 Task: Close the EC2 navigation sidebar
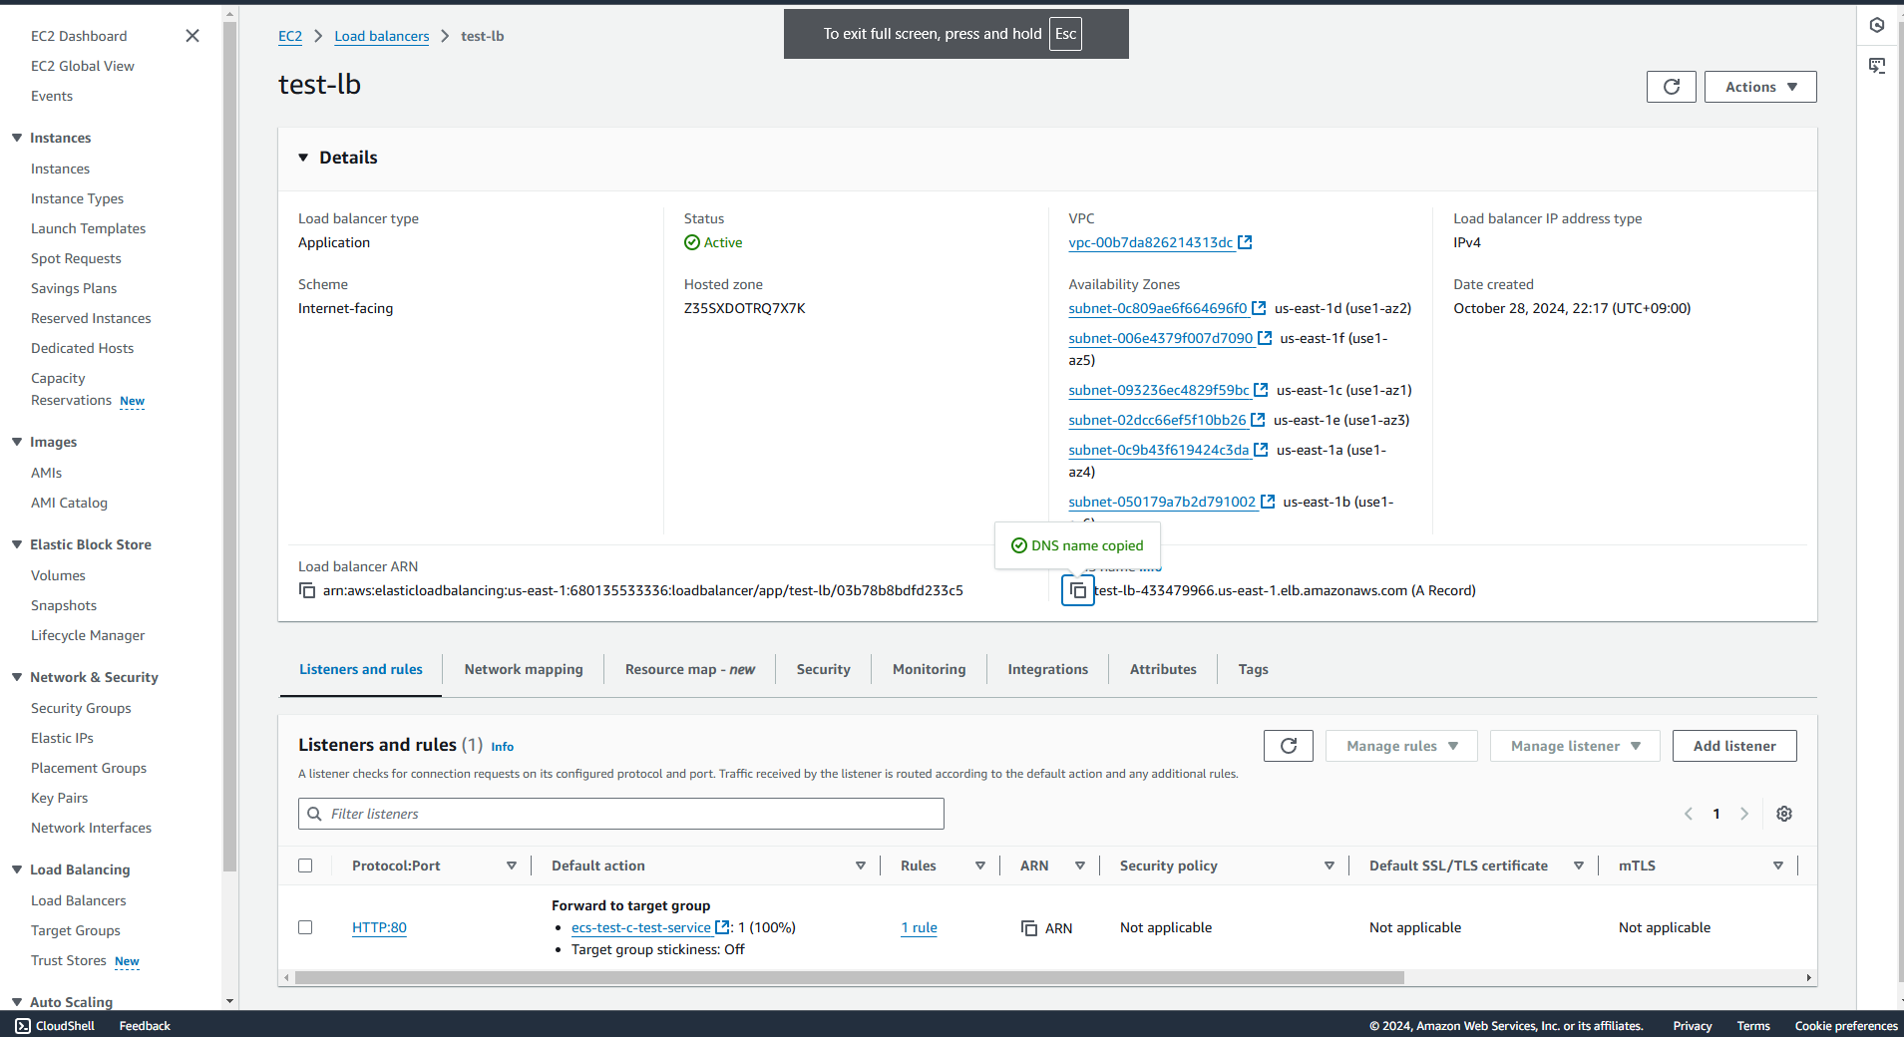pyautogui.click(x=192, y=36)
